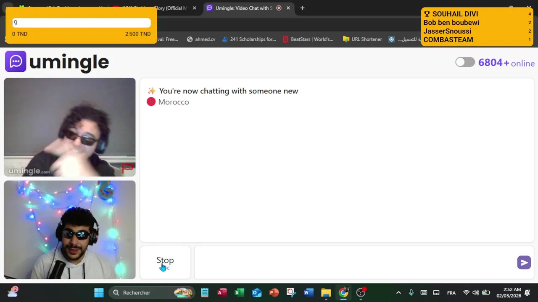Open the Snipping Tool from the taskbar
Image resolution: width=538 pixels, height=302 pixels.
click(291, 293)
